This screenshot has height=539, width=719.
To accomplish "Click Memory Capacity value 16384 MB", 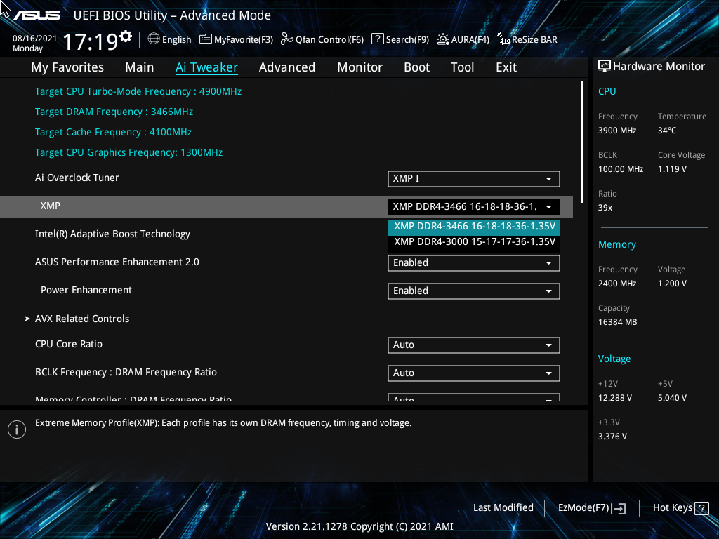I will (x=617, y=322).
